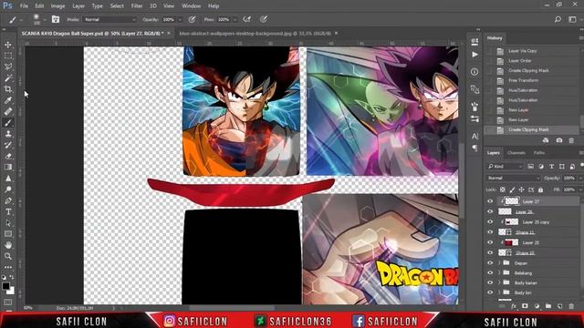Switch to the Paths tab
This screenshot has width=584, height=328.
[x=539, y=153]
